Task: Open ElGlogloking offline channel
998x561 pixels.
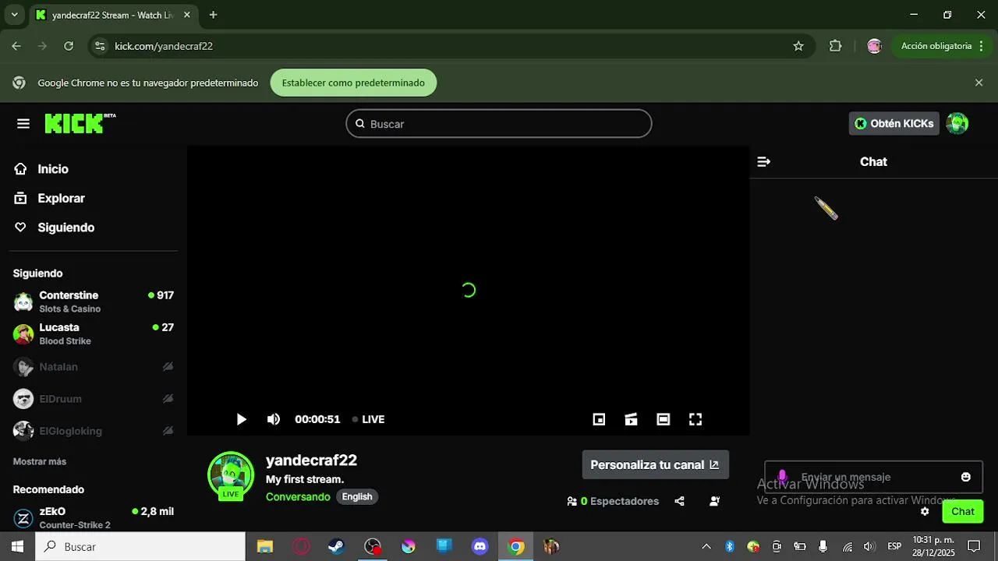Action: coord(94,431)
